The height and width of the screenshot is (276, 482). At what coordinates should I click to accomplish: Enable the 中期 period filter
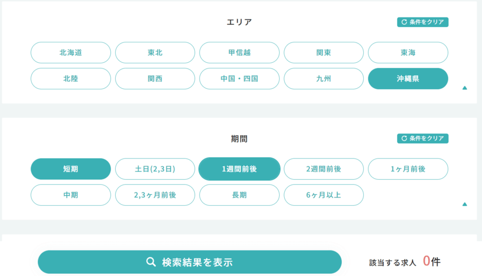coord(71,195)
